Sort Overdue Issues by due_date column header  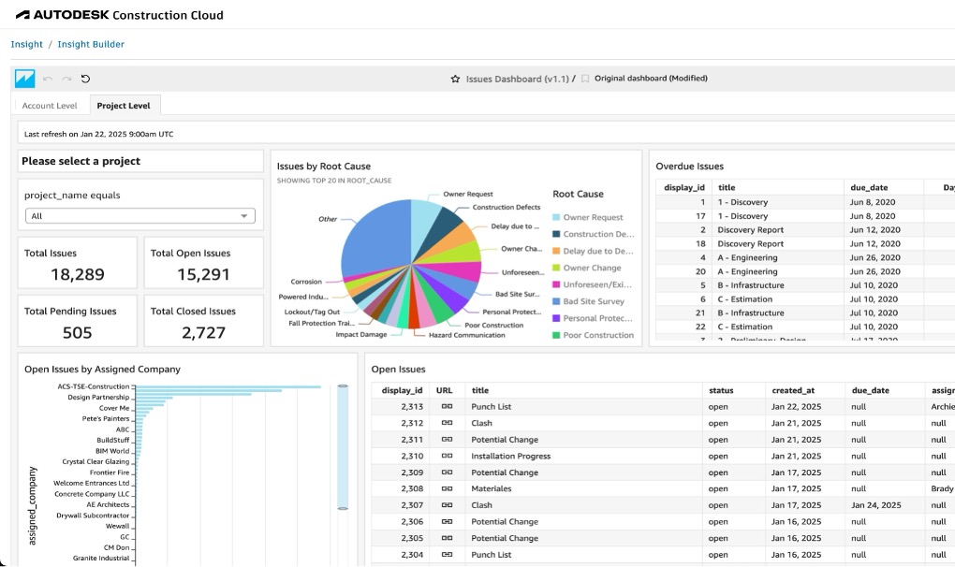coord(869,187)
